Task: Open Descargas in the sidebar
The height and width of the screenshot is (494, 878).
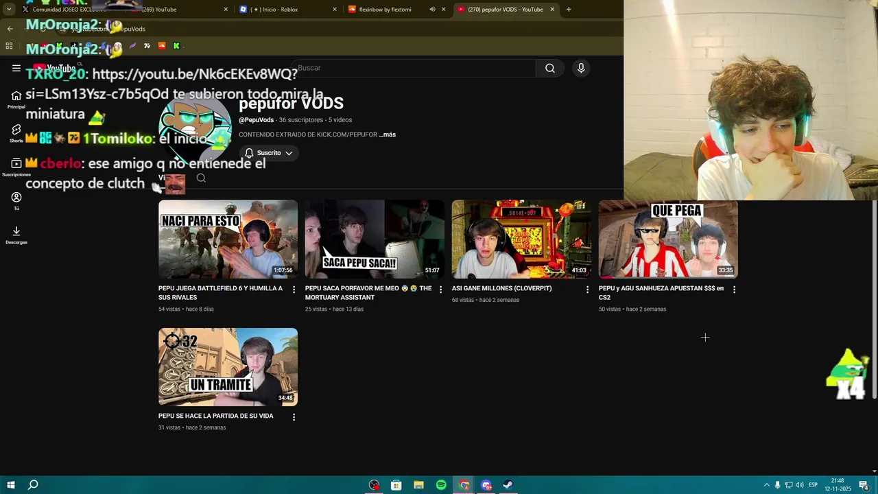Action: click(16, 235)
